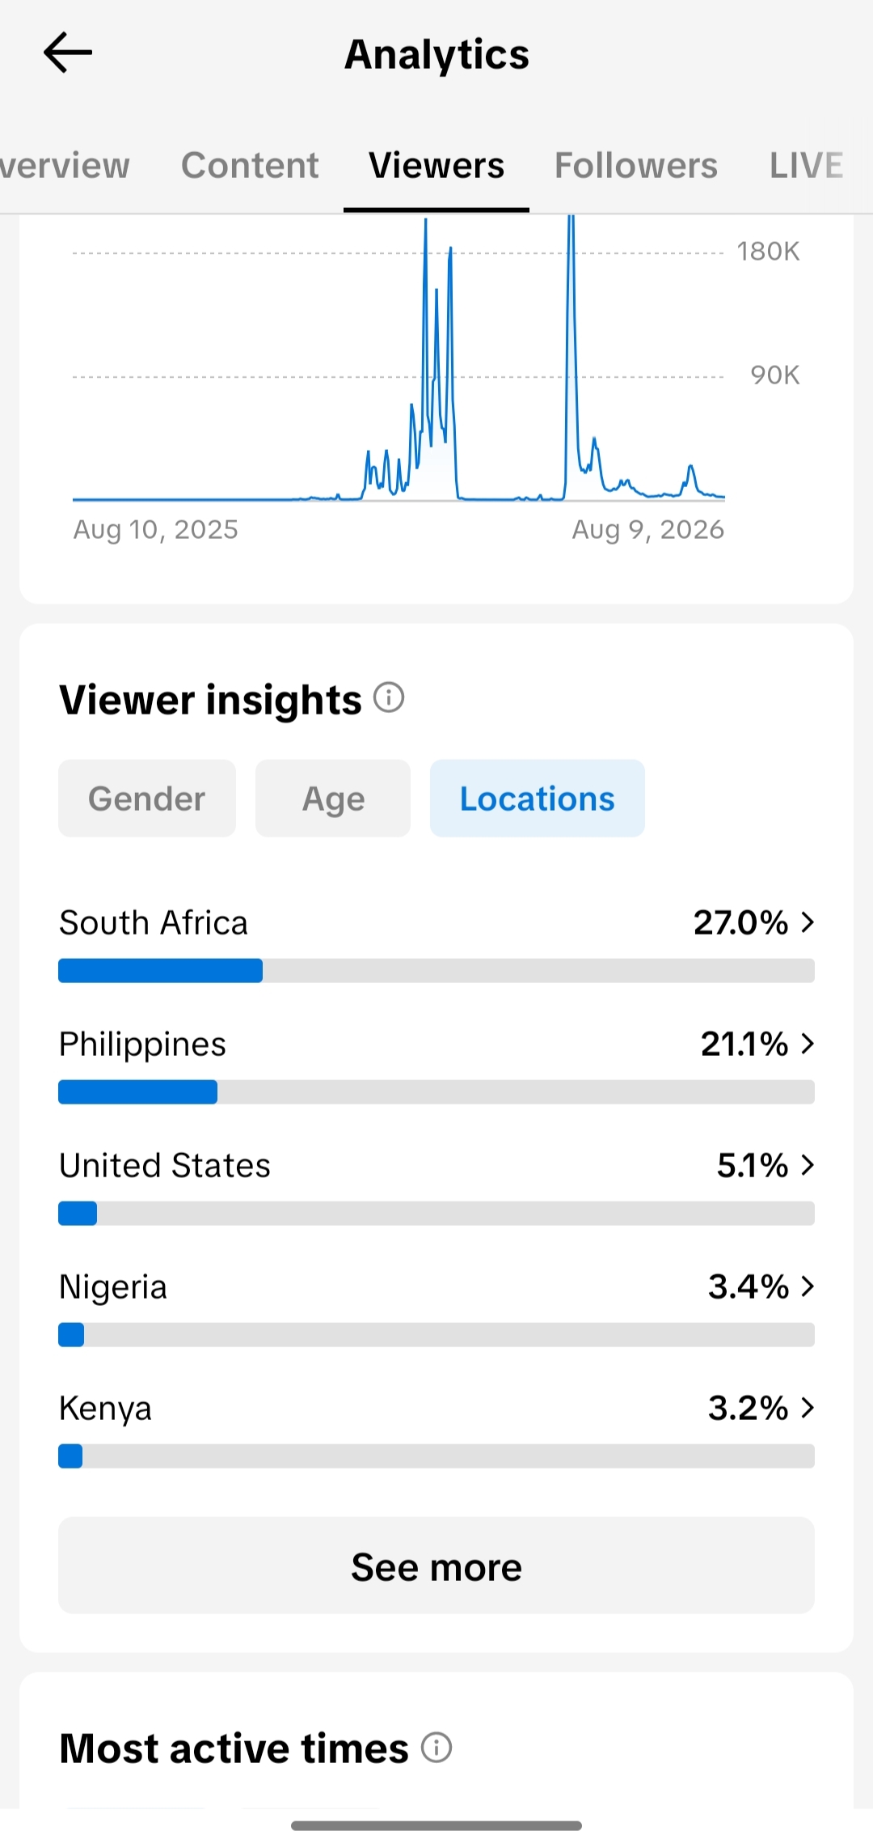Go to the Overview tab

point(65,166)
